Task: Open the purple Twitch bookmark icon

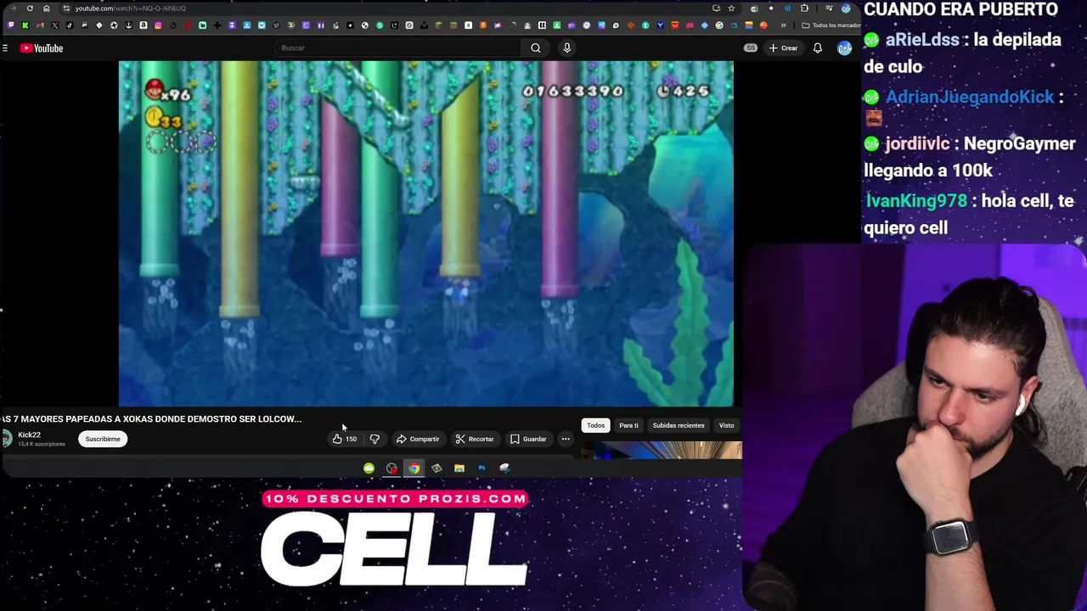Action: tap(10, 25)
